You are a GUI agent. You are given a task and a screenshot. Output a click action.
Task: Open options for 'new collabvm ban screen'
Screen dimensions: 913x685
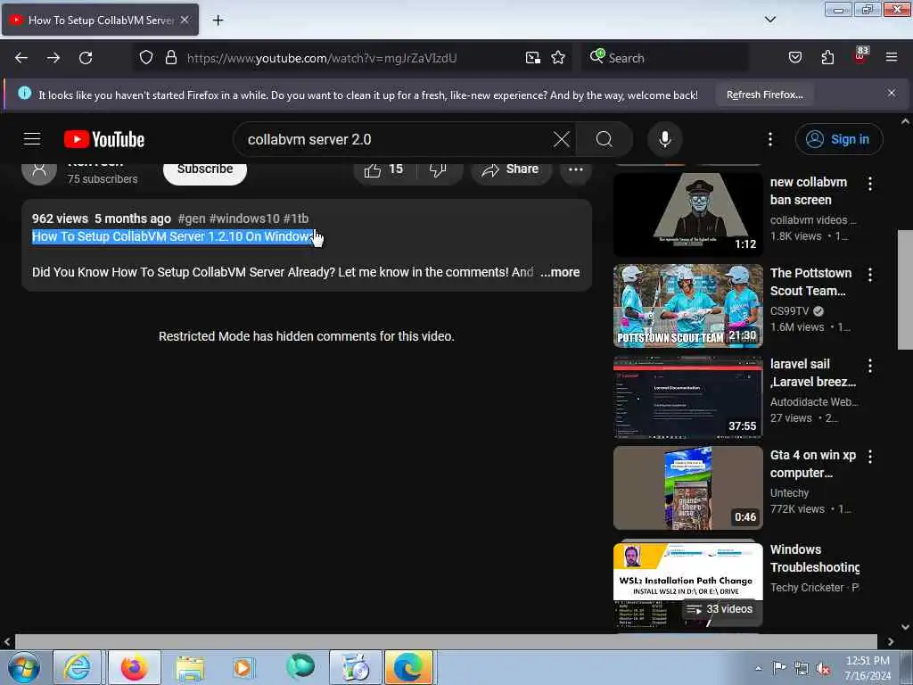click(x=870, y=184)
